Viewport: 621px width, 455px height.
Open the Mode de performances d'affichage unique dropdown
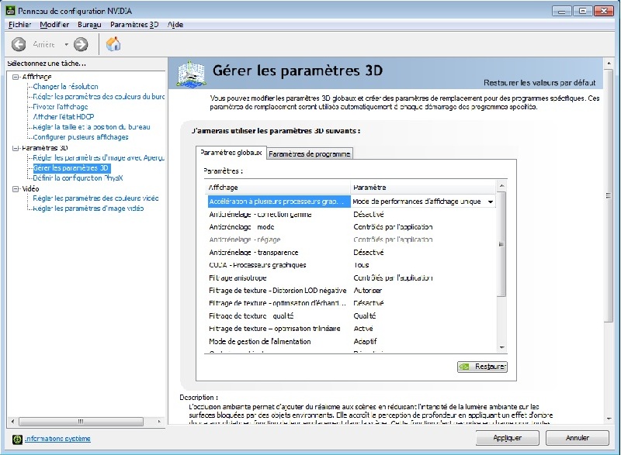(x=491, y=202)
